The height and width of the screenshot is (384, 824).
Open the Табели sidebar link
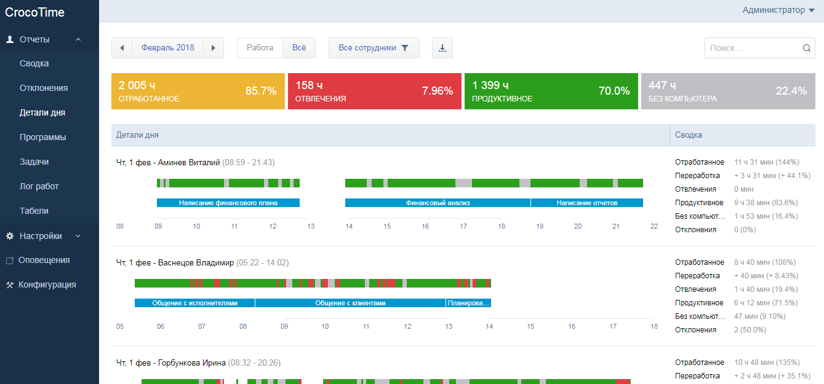(34, 211)
